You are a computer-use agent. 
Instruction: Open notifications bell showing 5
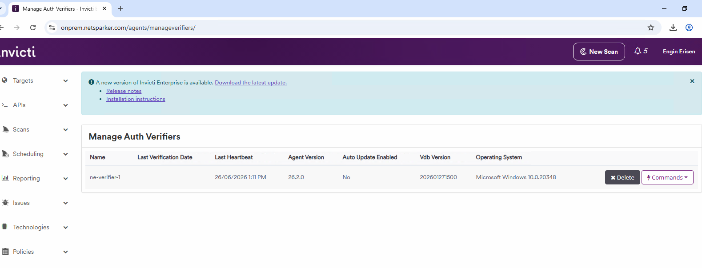[641, 51]
